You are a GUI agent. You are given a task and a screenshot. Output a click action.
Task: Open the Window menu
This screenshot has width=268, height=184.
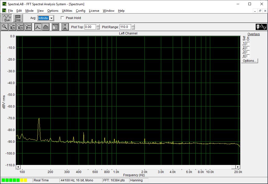tap(109, 10)
